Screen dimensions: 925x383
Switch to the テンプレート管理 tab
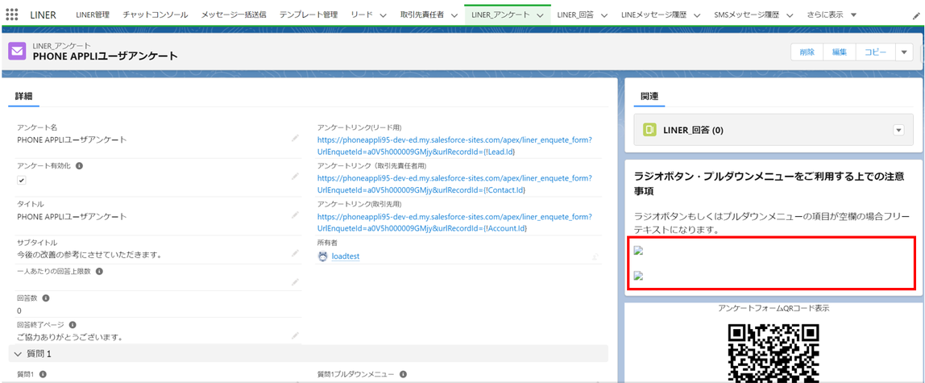(x=309, y=15)
